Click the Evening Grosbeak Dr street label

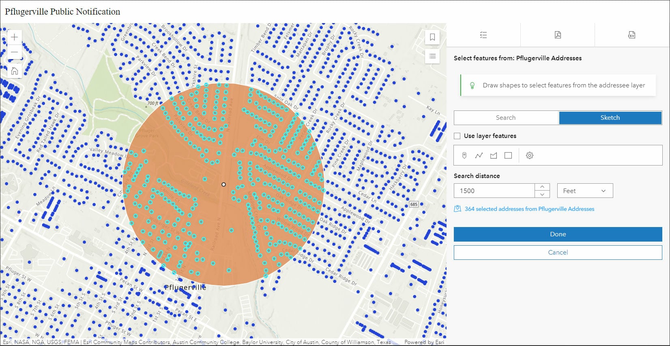(28, 118)
